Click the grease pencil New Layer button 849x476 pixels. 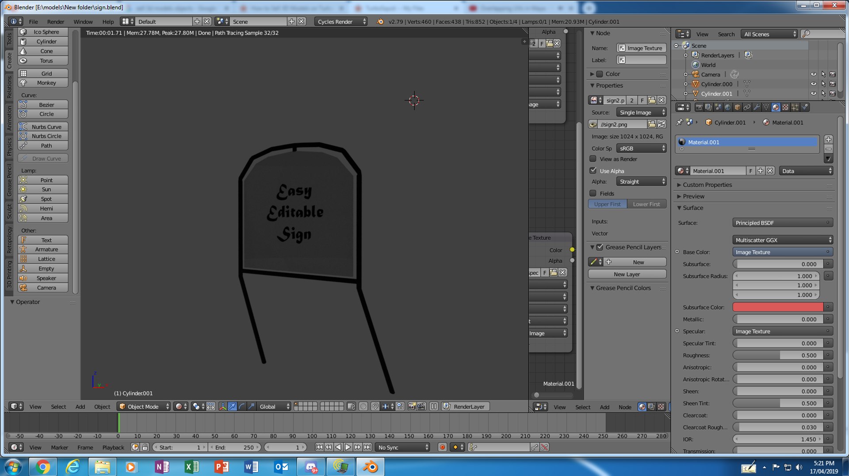point(627,274)
